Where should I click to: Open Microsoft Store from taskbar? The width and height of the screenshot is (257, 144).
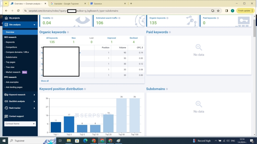(77, 141)
